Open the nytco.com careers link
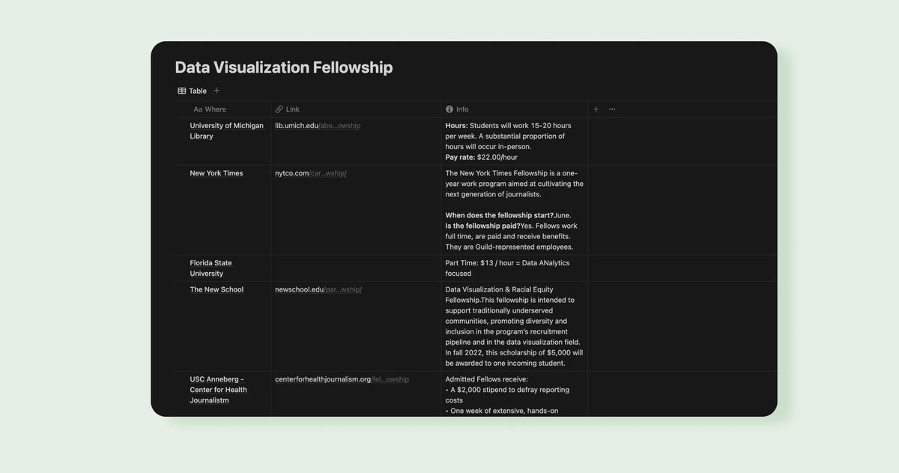Image resolution: width=899 pixels, height=473 pixels. click(310, 172)
